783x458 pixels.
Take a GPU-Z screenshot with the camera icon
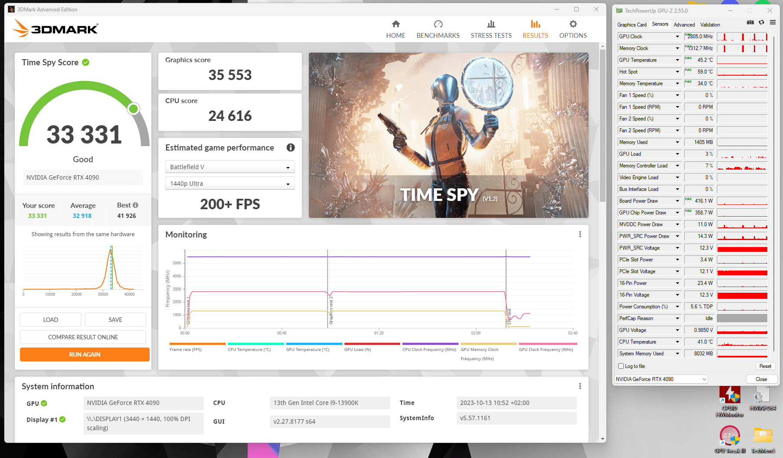[750, 23]
